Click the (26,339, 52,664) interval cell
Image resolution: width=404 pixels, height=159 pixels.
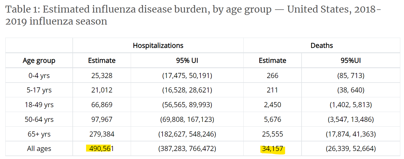point(351,149)
